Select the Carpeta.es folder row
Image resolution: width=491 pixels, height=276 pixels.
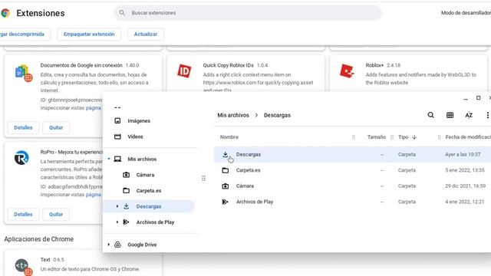352,170
